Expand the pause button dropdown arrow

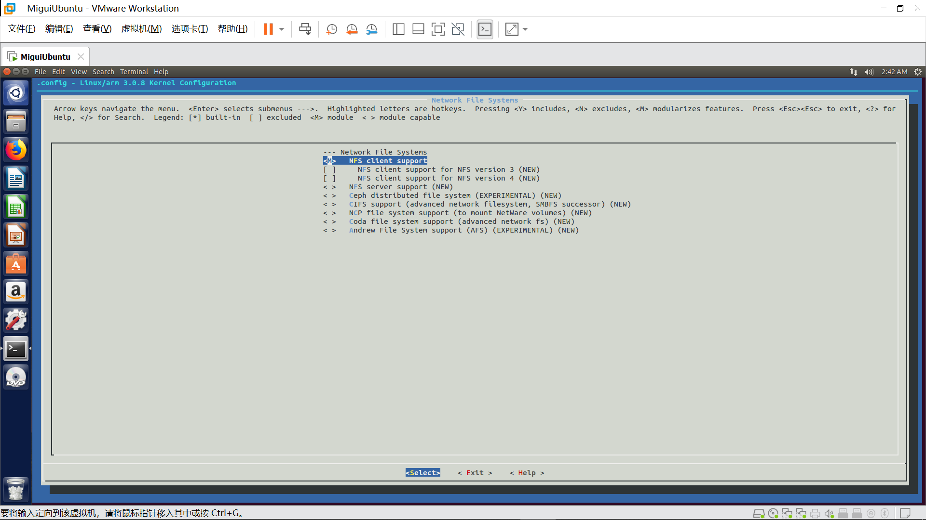282,29
